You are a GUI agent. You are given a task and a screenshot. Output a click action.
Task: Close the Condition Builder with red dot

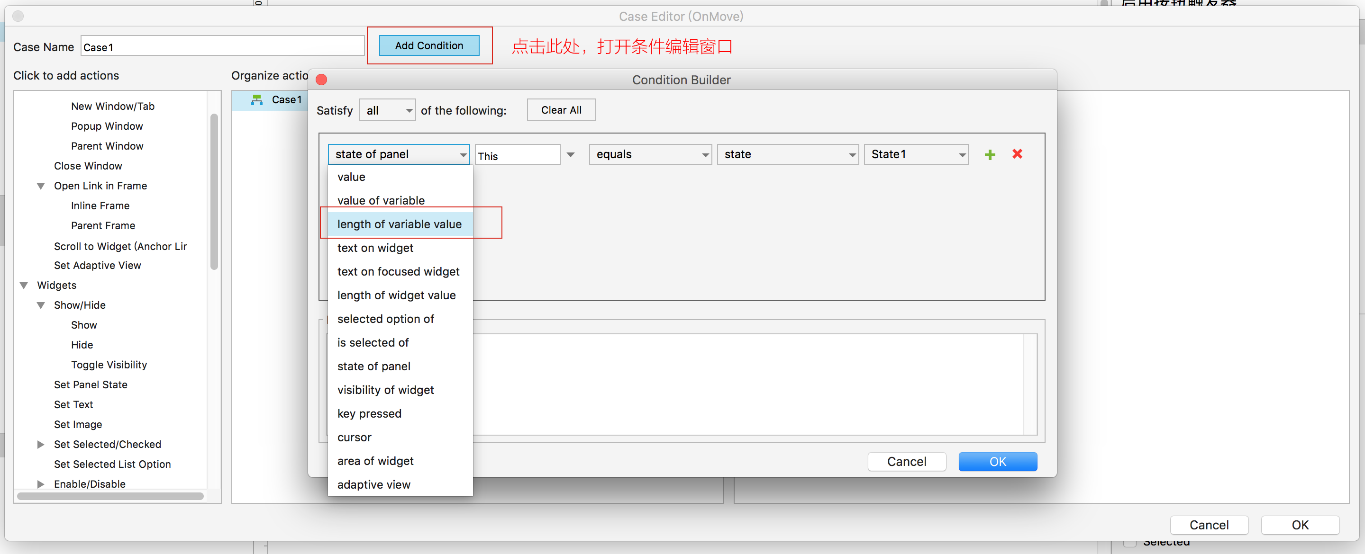(x=321, y=80)
